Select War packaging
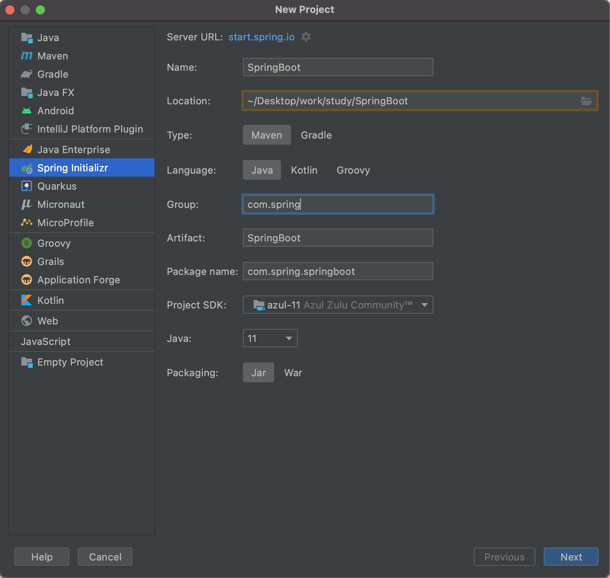This screenshot has height=578, width=610. [x=293, y=373]
